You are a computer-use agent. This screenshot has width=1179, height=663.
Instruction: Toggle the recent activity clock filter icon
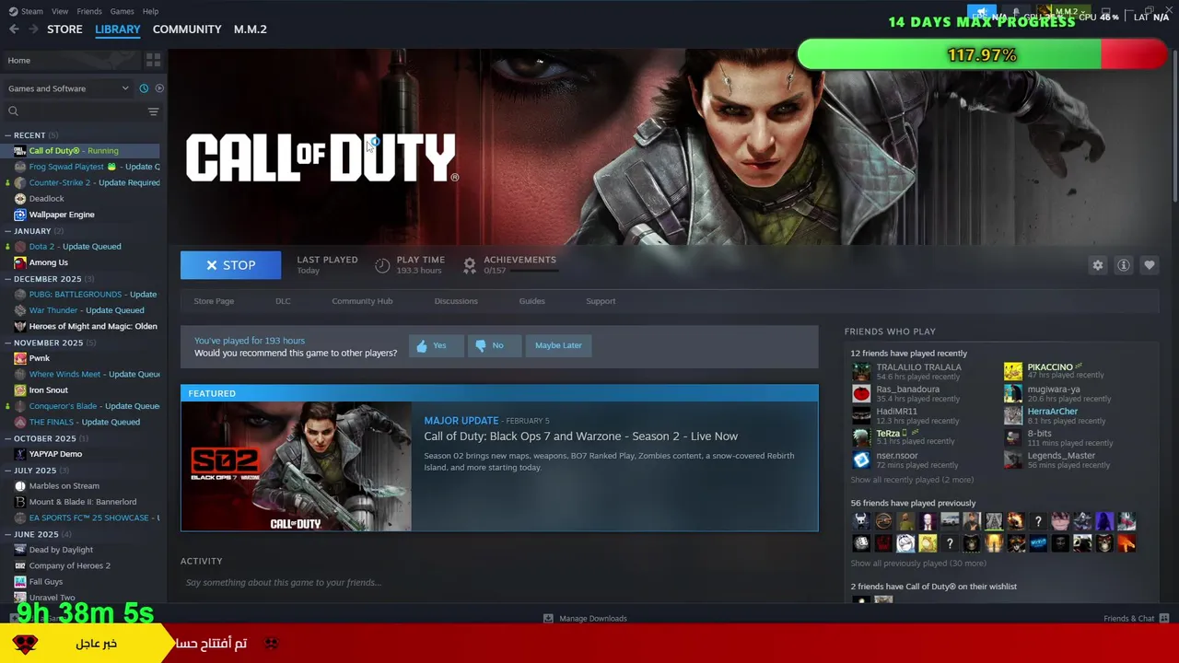click(144, 88)
